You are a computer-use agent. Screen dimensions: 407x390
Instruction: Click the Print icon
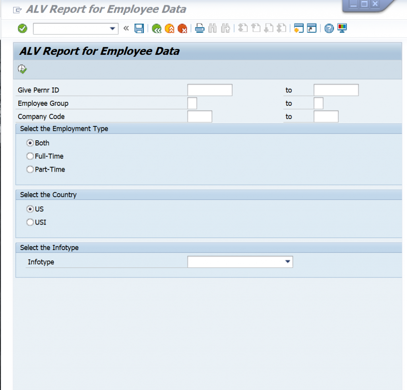pyautogui.click(x=200, y=28)
